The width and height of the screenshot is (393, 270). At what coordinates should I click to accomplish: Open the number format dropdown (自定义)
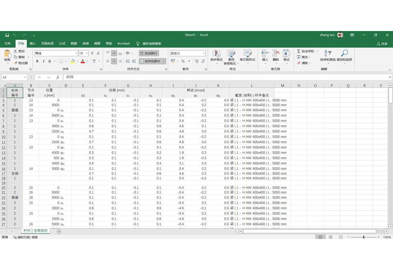pyautogui.click(x=204, y=53)
